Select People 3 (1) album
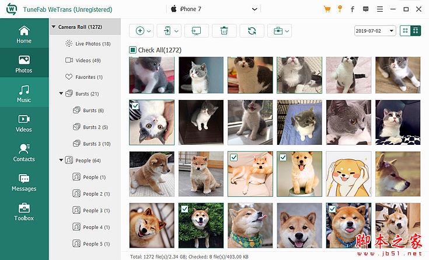This screenshot has height=260, width=429. pyautogui.click(x=91, y=210)
